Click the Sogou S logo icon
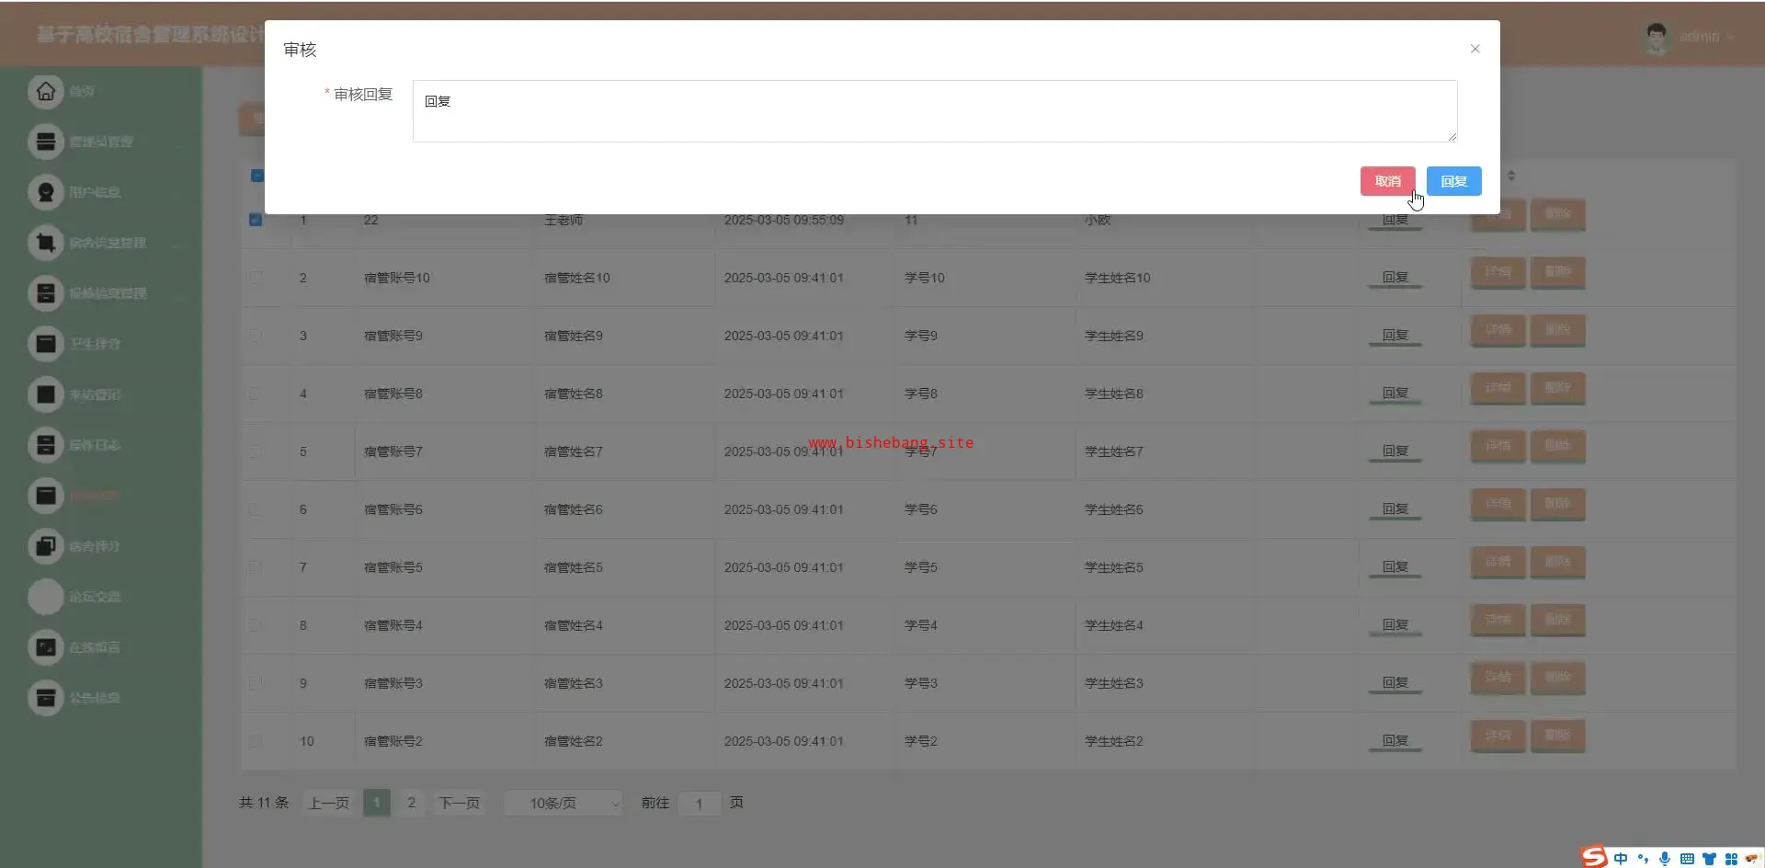The height and width of the screenshot is (868, 1765). pyautogui.click(x=1594, y=857)
